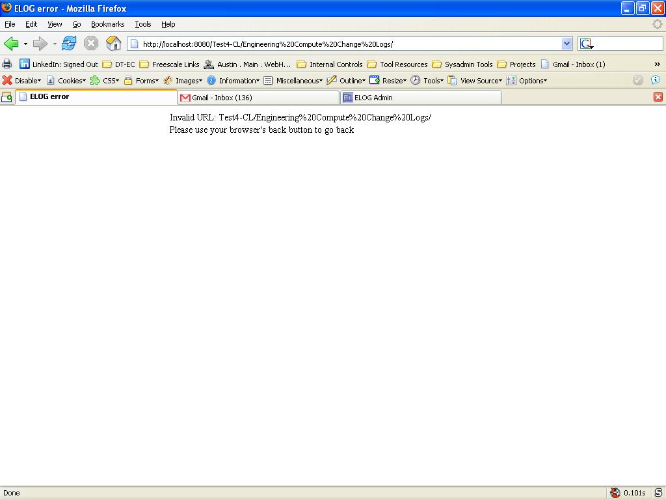Open the Home page icon
The image size is (666, 500).
[113, 44]
